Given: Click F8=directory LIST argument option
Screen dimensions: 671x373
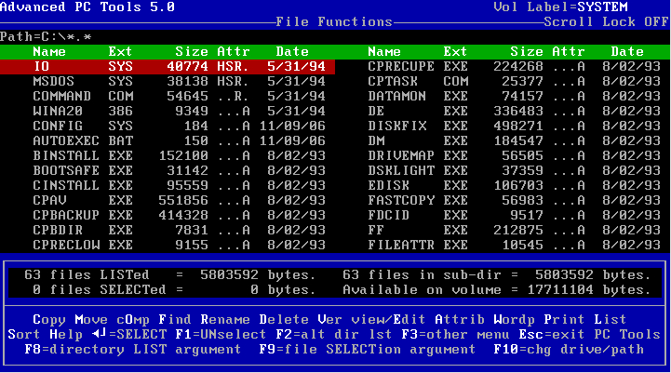Looking at the screenshot, I should [x=133, y=349].
